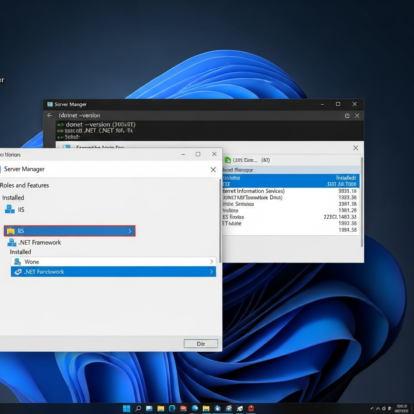Viewport: 414px width, 414px height.
Task: Click the refresh icon in the console header
Action: click(347, 115)
